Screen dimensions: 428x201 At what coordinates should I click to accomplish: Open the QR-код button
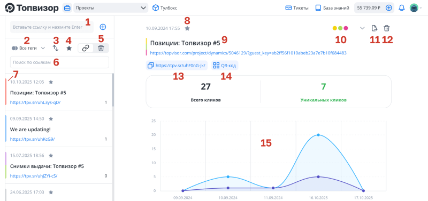point(224,66)
